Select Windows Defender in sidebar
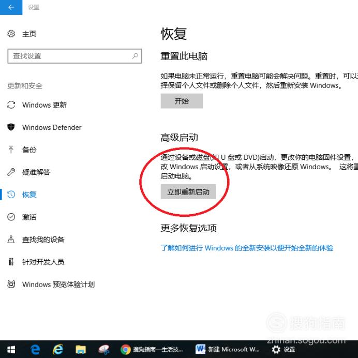The width and height of the screenshot is (358, 358). point(52,127)
